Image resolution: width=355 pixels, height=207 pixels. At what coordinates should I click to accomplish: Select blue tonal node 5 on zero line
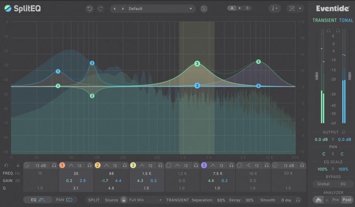[x=258, y=86]
